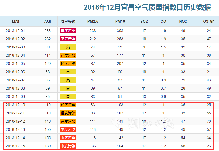The width and height of the screenshot is (219, 151).
Task: Click O3_8h value 73
Action: point(209,121)
